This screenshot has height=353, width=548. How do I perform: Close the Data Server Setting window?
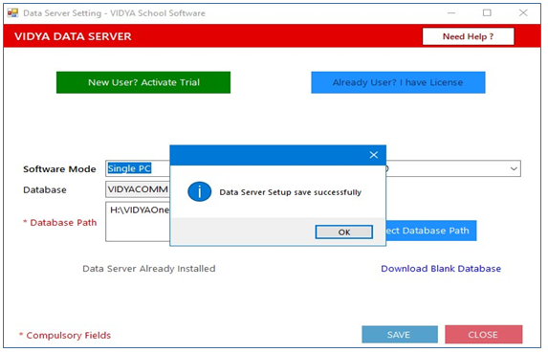click(x=523, y=13)
